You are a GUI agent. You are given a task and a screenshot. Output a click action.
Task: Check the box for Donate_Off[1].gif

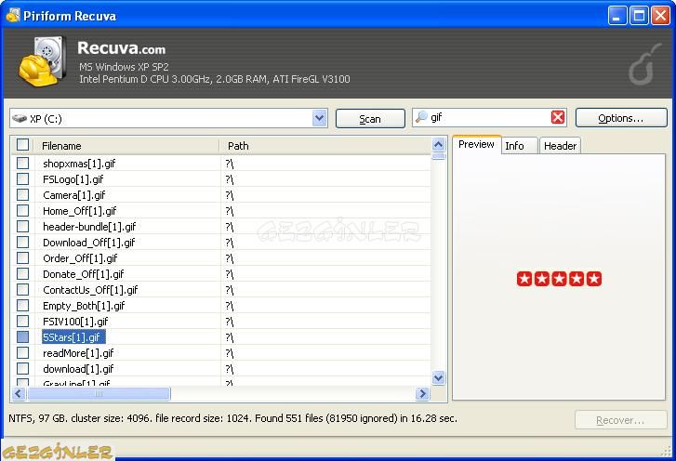click(22, 273)
